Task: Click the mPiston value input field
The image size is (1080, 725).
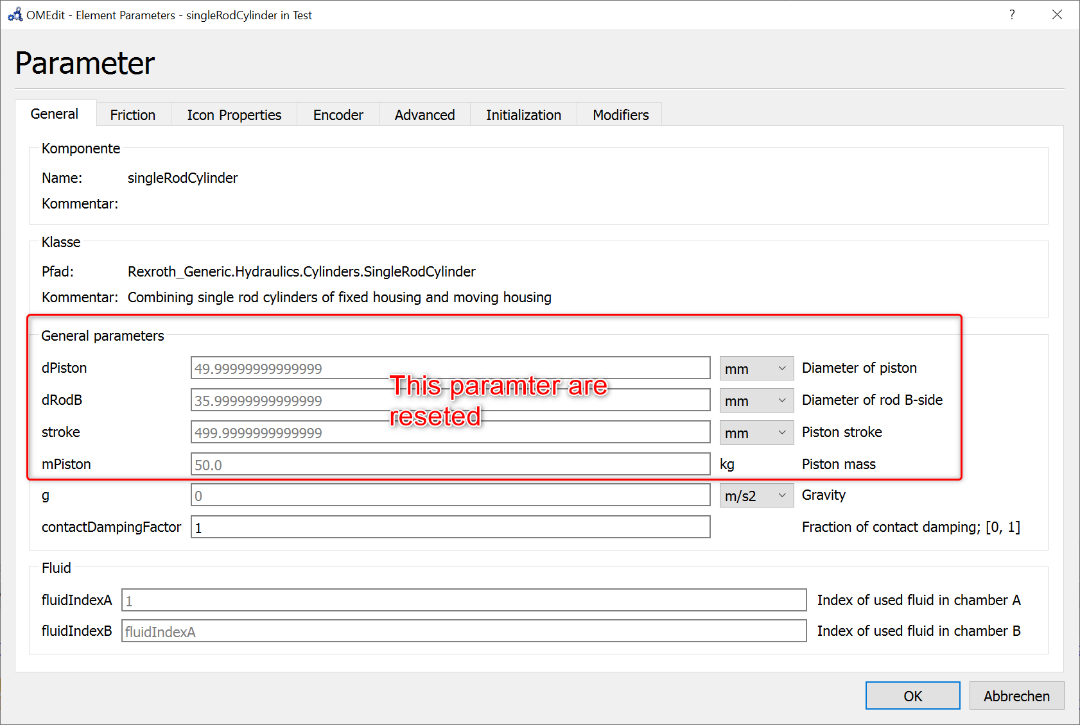Action: pyautogui.click(x=451, y=465)
